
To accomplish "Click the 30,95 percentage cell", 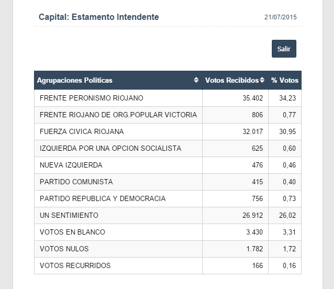I will click(287, 131).
